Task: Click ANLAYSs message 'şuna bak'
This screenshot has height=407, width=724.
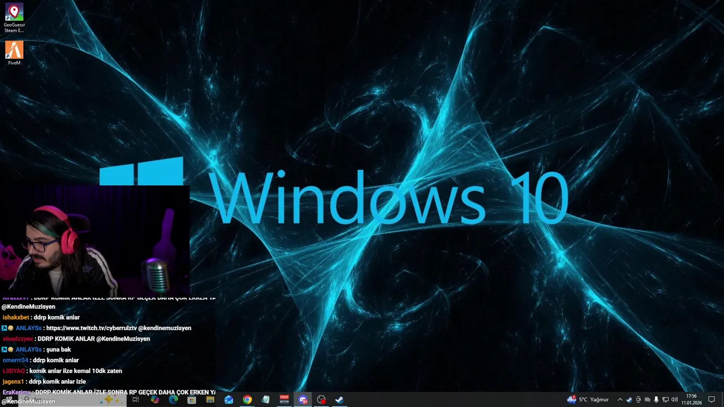Action: coord(58,349)
